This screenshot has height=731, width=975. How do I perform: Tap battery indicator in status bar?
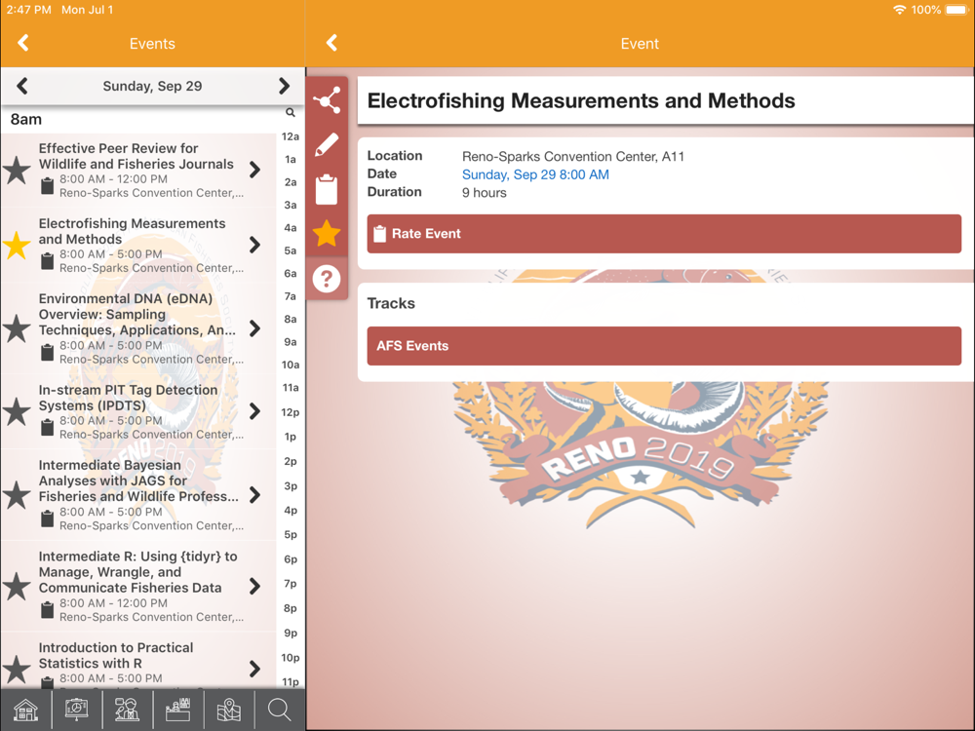[956, 10]
